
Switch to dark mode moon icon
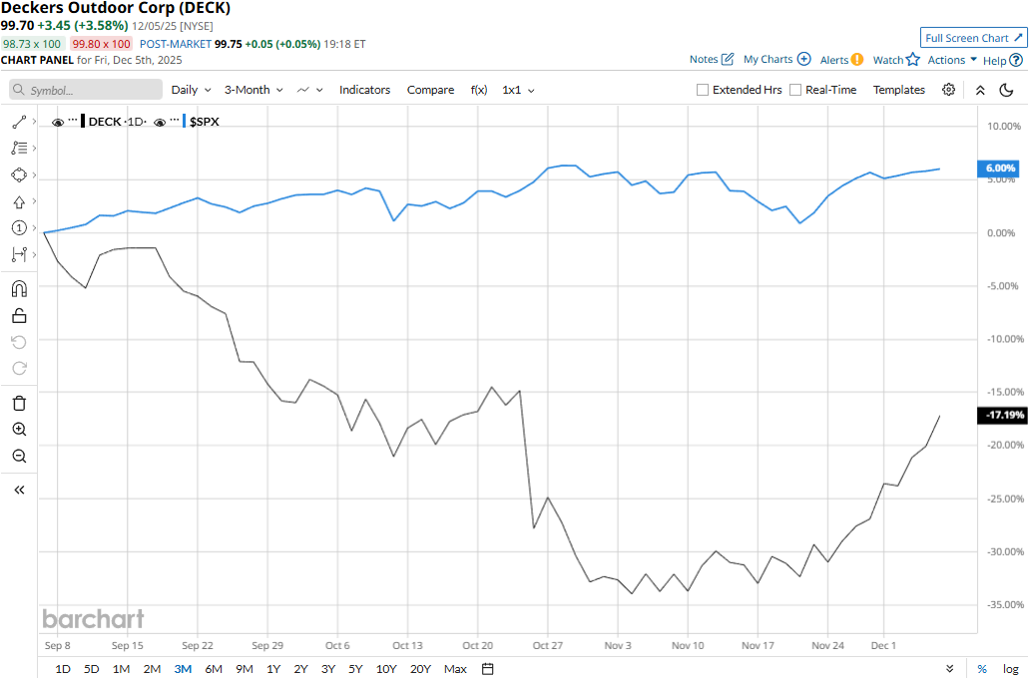pyautogui.click(x=1006, y=90)
